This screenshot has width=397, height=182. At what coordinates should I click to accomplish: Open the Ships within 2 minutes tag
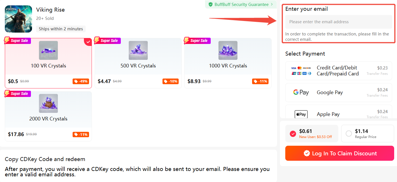click(x=61, y=29)
